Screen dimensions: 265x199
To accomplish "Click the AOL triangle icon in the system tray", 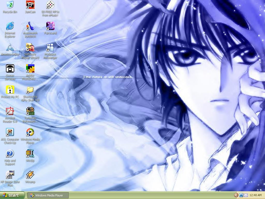I will (241, 195).
